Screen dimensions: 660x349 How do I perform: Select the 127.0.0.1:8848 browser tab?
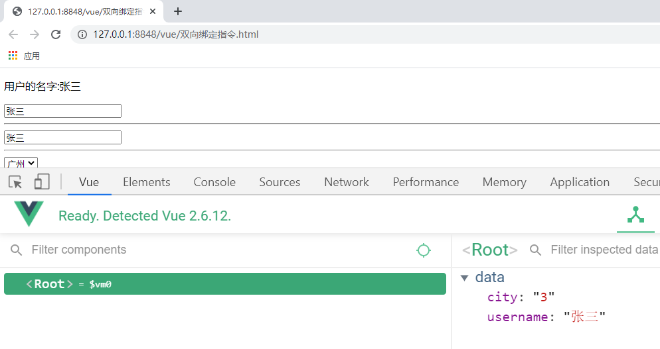point(84,11)
